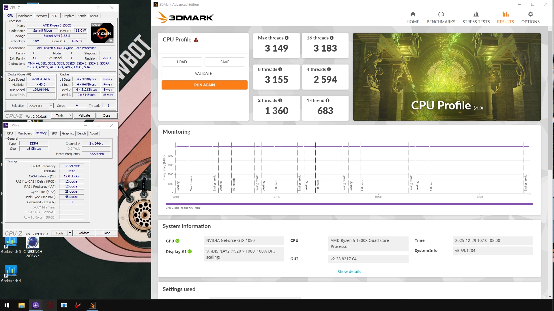
Task: Click the 3DMark logo
Action: pos(185,17)
